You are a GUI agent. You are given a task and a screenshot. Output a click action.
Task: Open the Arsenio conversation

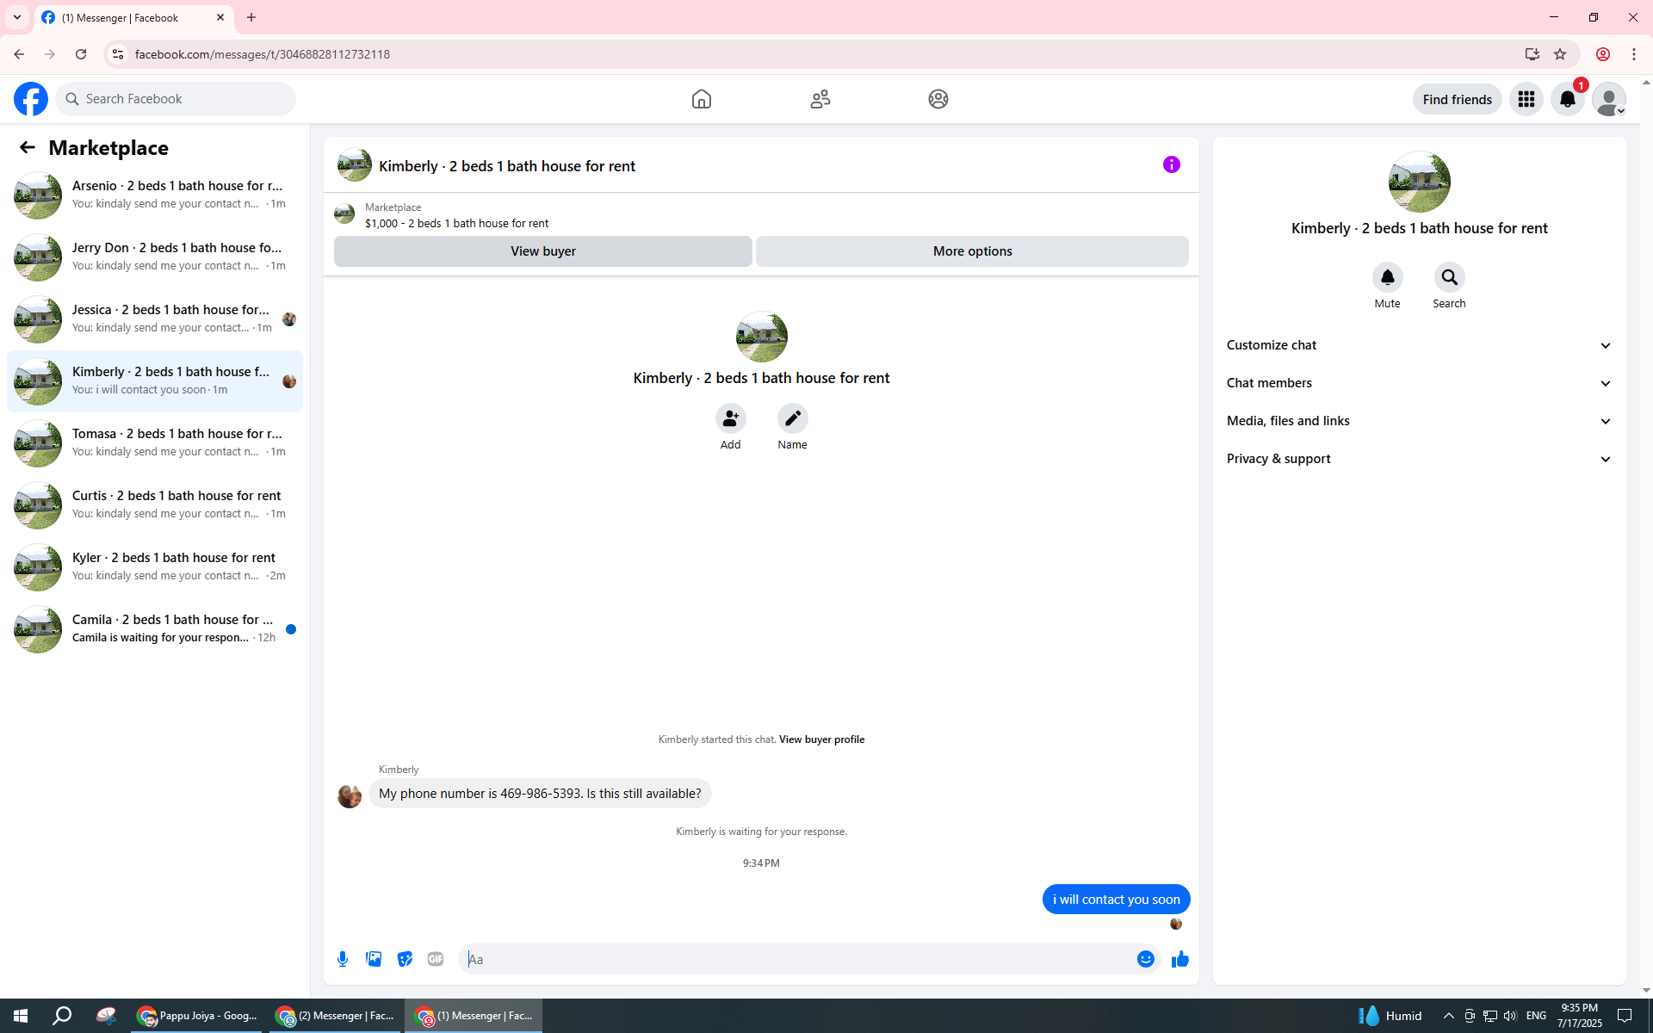(x=155, y=195)
